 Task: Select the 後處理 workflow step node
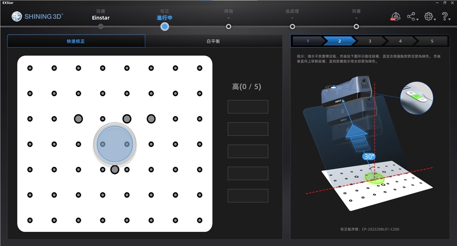[x=292, y=26]
